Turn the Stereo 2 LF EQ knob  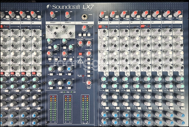(x=71, y=34)
